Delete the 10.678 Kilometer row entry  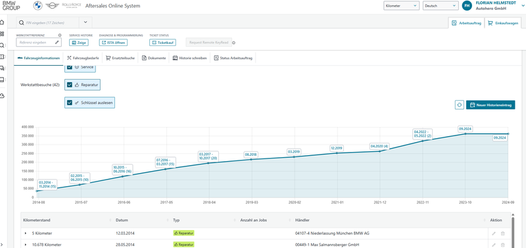(502, 245)
